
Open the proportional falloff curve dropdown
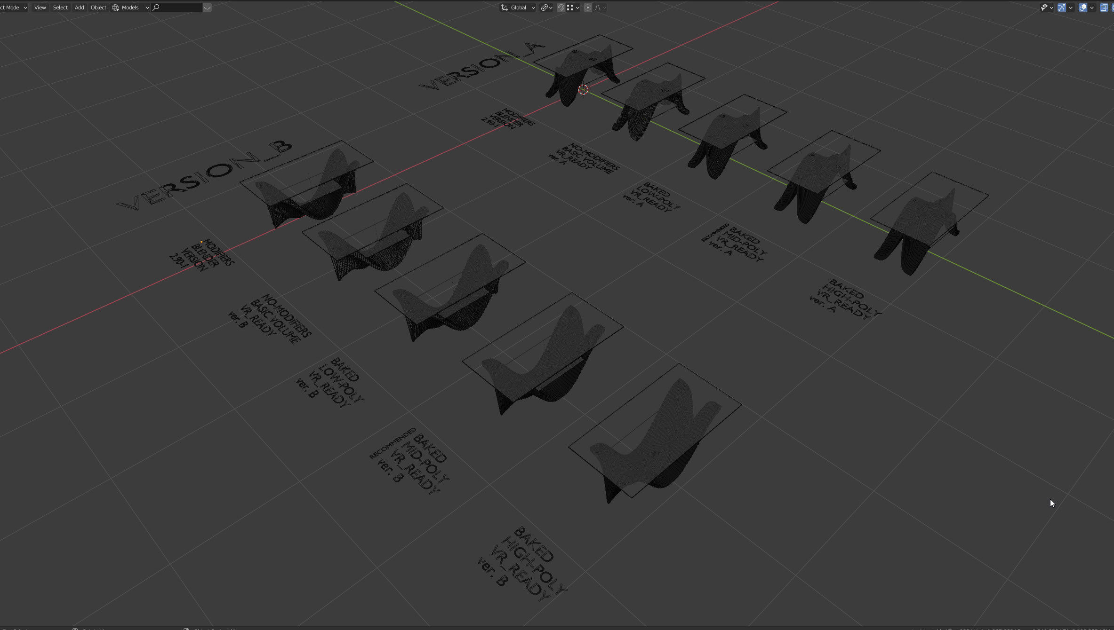click(600, 8)
